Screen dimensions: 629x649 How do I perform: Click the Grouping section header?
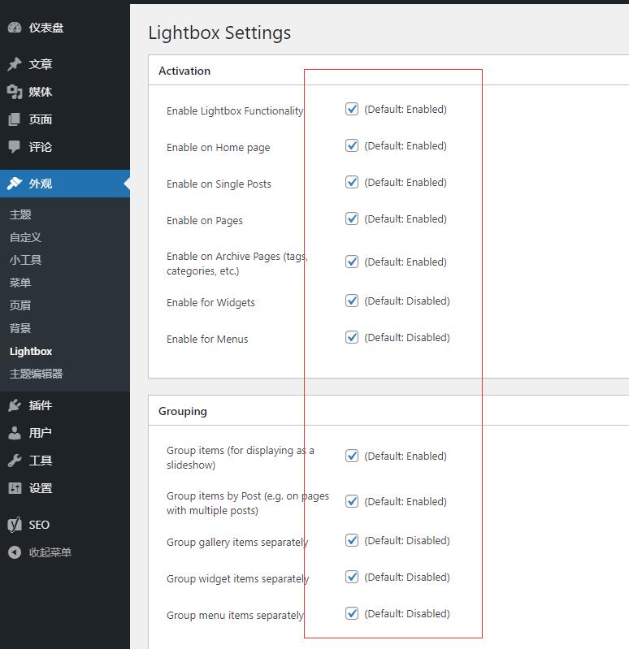coord(183,411)
